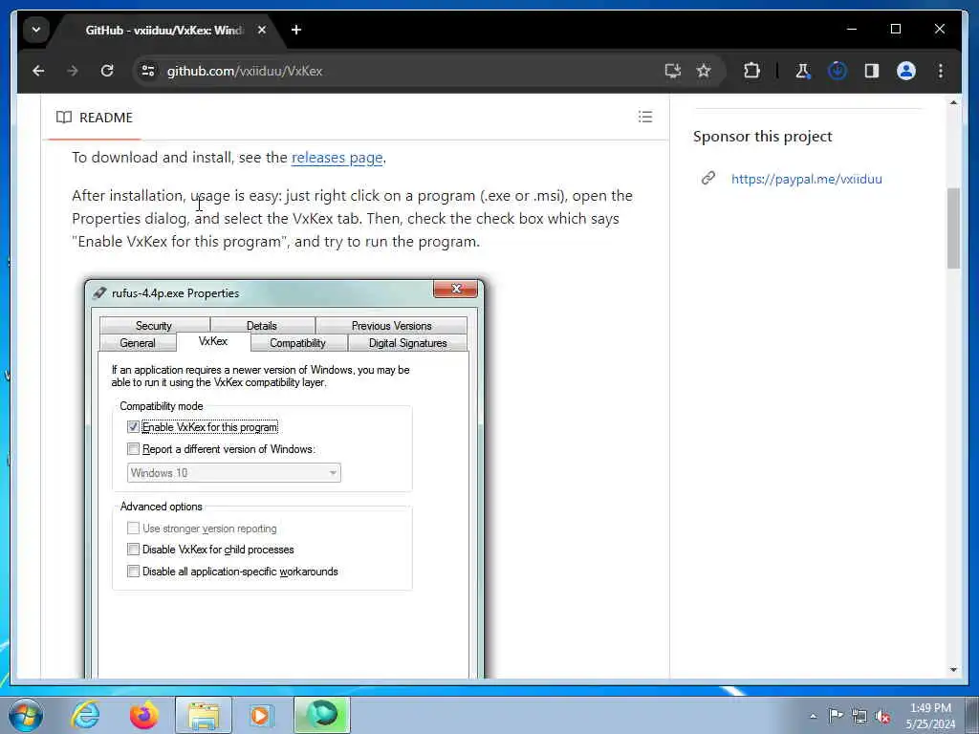This screenshot has height=734, width=979.
Task: Click the network tray icon
Action: tap(859, 716)
